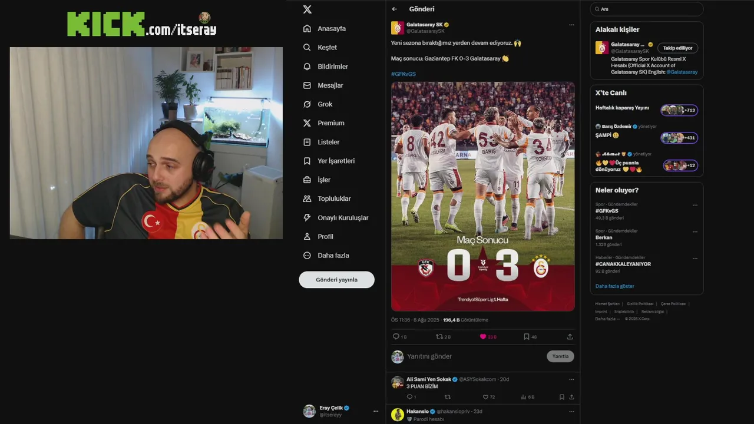Reply icon on Ali Sami Yen Sokak comment
Screen dimensions: 754x424
pyautogui.click(x=409, y=397)
